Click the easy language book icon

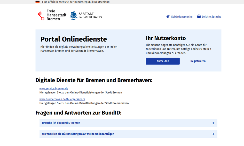[199, 17]
